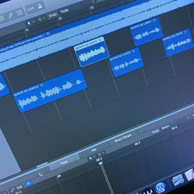The image size is (194, 194).
Task: Click position 38 3 on editor ruler
Action: click(137, 144)
